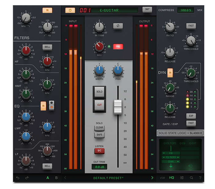Click the high-pass filter Hz knob

(x=47, y=27)
